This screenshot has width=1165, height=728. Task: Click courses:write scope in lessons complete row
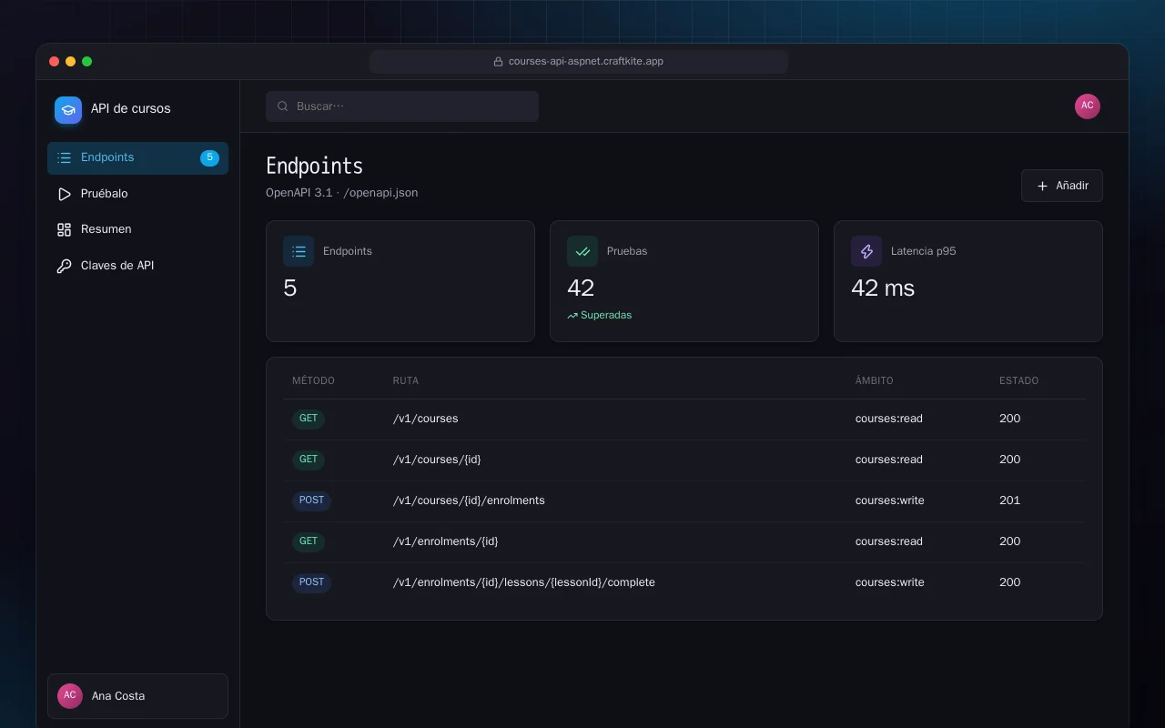[890, 582]
